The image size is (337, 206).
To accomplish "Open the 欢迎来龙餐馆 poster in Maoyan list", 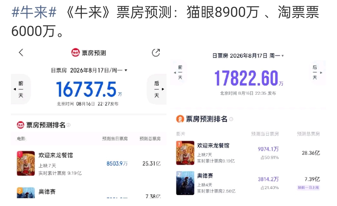I will pos(26,164).
